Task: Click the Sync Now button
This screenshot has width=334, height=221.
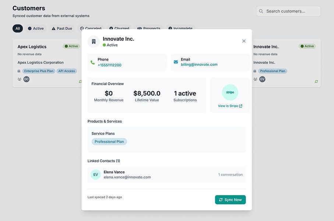Action: click(x=230, y=200)
